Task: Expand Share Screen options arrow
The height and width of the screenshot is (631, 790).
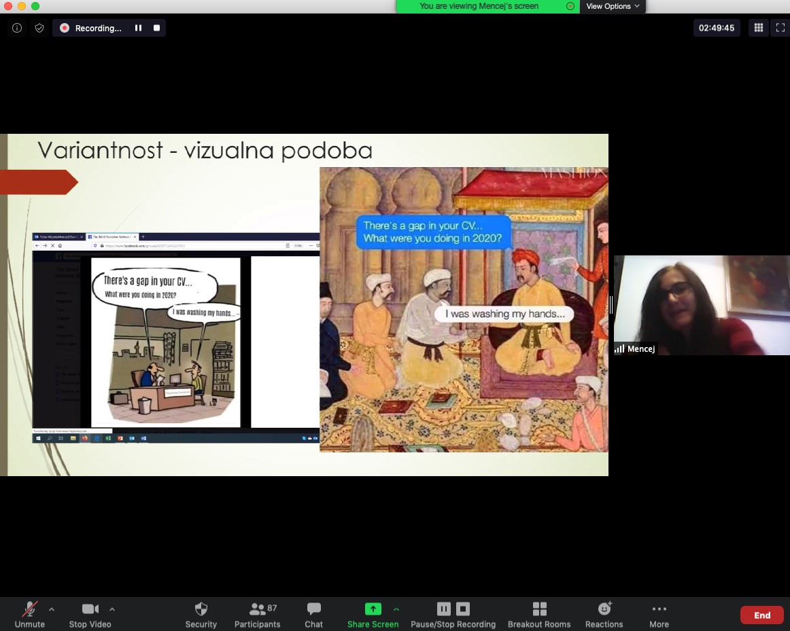Action: (x=396, y=609)
